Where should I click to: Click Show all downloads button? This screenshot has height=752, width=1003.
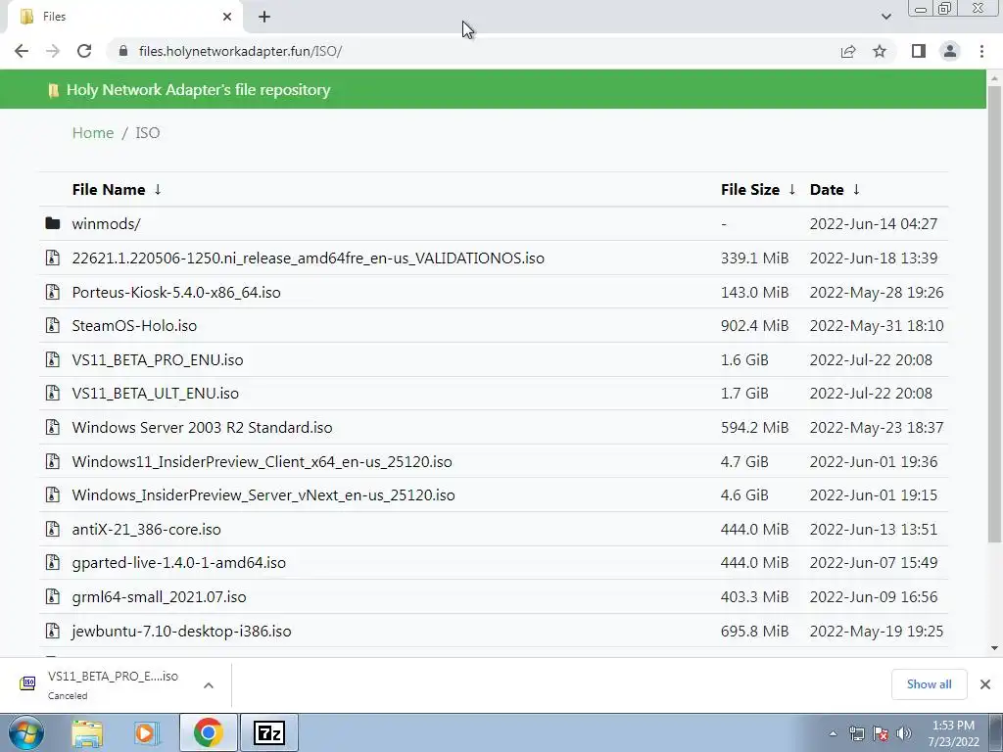pyautogui.click(x=929, y=684)
